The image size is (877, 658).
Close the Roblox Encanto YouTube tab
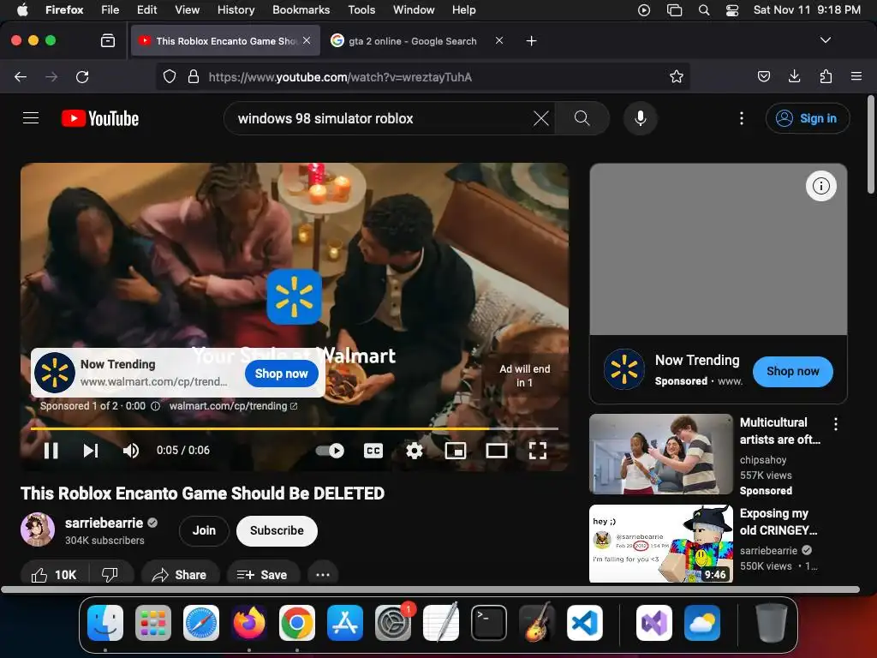pyautogui.click(x=307, y=40)
